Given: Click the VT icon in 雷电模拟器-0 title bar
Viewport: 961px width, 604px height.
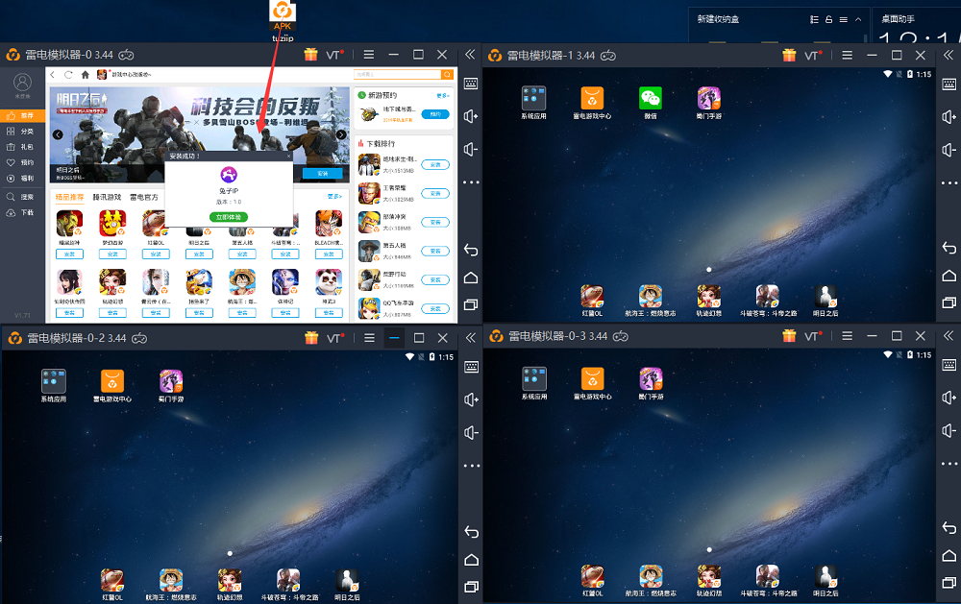Looking at the screenshot, I should pyautogui.click(x=334, y=55).
